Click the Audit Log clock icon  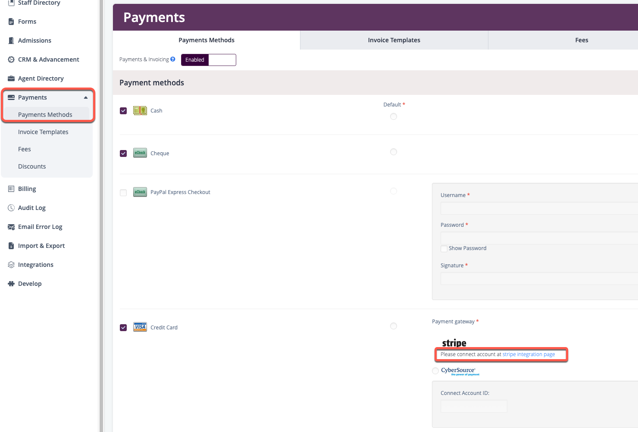point(11,208)
